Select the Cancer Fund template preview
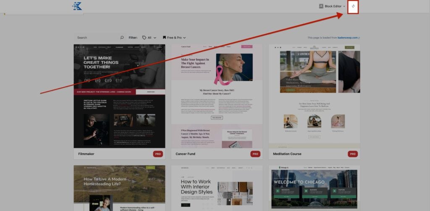Image resolution: width=430 pixels, height=211 pixels. (x=217, y=96)
